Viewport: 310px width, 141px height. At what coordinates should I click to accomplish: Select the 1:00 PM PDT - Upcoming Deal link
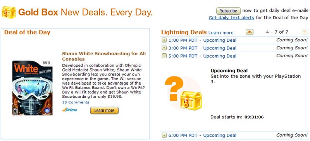[x=202, y=40]
